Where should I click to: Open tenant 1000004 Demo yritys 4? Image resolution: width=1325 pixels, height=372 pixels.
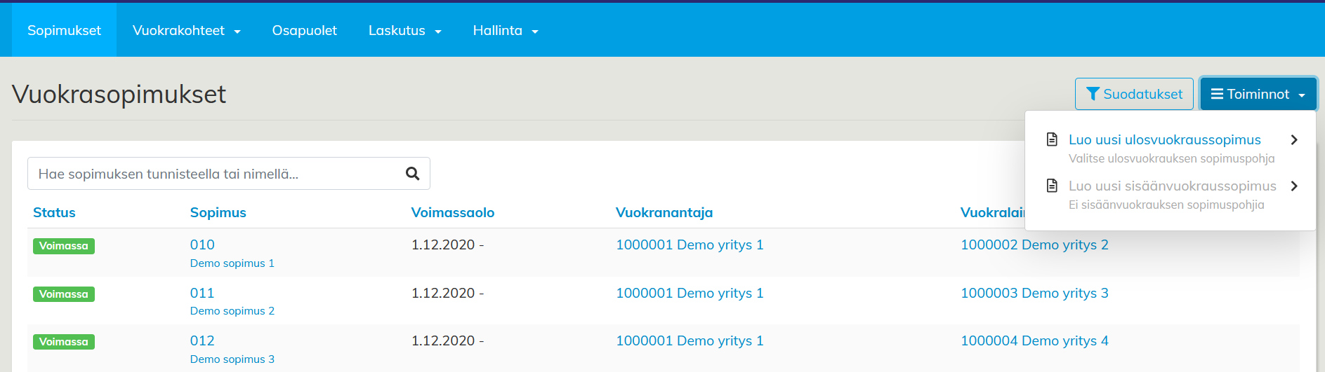pos(1034,341)
